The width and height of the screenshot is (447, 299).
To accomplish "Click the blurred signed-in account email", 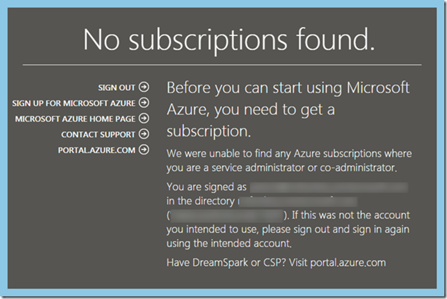I will pyautogui.click(x=329, y=187).
